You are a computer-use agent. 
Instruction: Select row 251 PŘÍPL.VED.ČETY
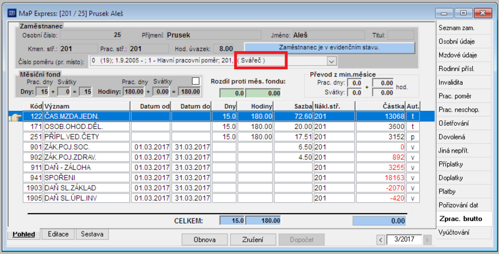pos(221,137)
